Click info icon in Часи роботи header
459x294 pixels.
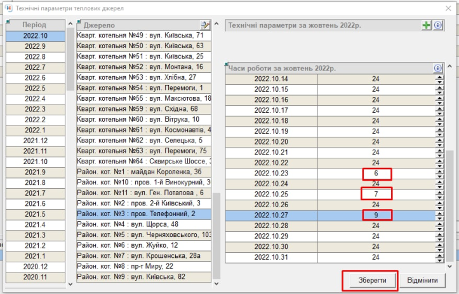click(x=437, y=68)
